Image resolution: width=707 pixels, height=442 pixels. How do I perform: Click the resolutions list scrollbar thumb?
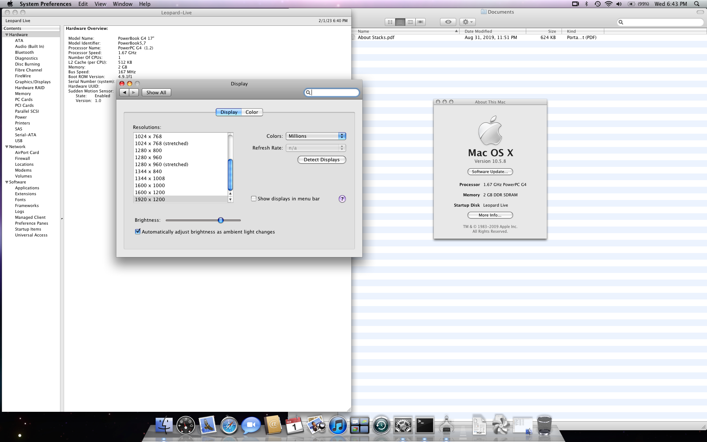(230, 175)
